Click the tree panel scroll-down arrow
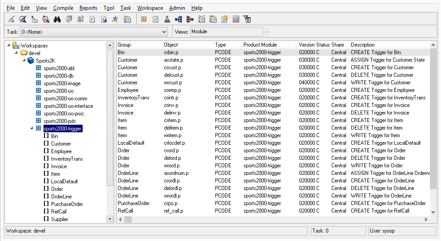The image size is (441, 241). point(110,219)
